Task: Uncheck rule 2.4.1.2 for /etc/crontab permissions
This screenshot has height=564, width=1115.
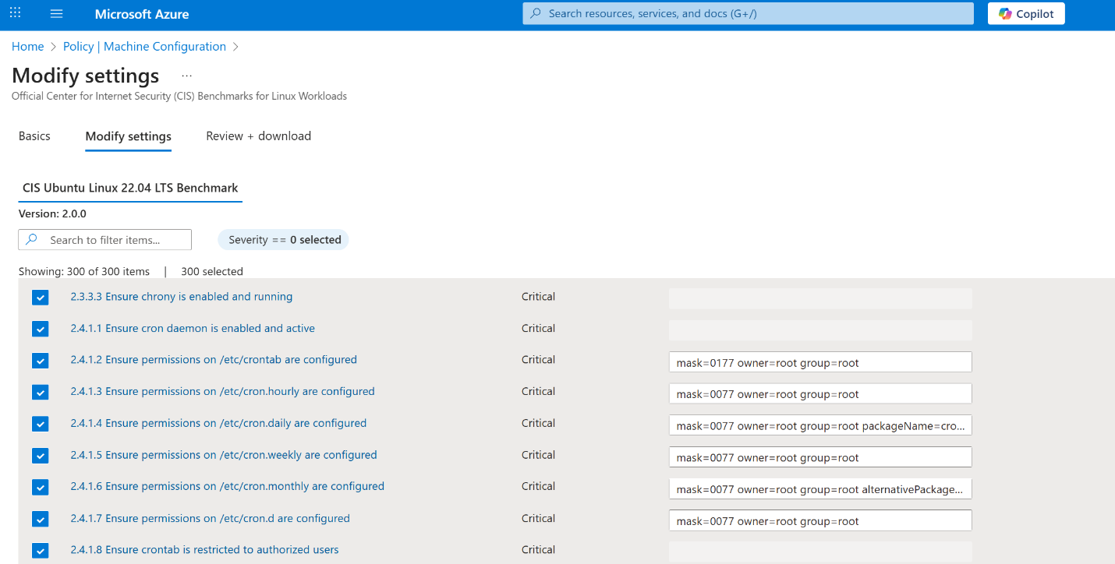Action: pos(40,361)
